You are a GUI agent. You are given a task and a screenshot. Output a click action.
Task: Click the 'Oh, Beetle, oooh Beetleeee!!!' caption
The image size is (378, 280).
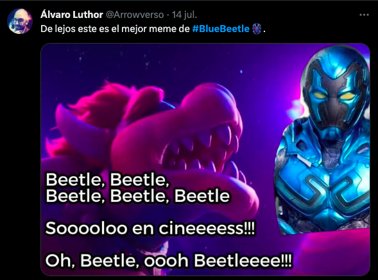[169, 261]
